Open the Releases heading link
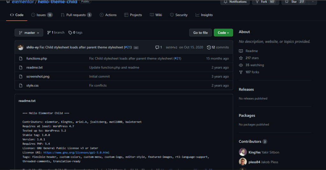Viewport: 326px width, 170px height. (246, 90)
